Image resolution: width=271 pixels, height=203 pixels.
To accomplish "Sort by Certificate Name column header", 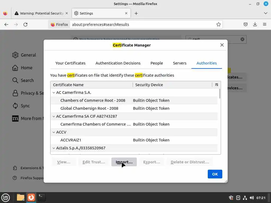I will tap(92, 85).
